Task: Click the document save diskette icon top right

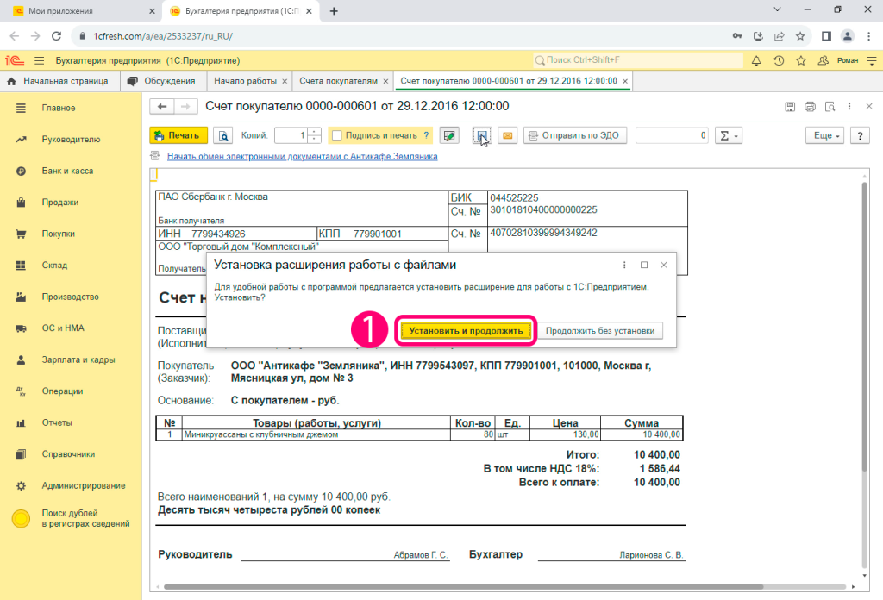Action: coord(790,106)
